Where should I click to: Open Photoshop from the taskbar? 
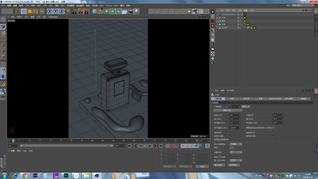66,176
